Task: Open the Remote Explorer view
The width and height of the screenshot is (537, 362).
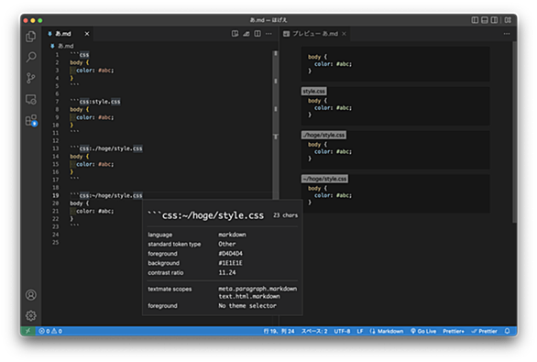Action: [x=31, y=99]
